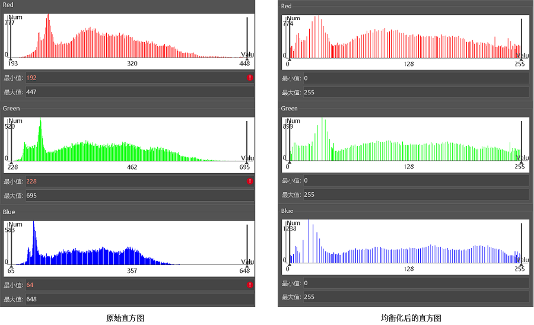The height and width of the screenshot is (325, 534).
Task: Select the minimum value field showing 192
Action: coord(133,78)
